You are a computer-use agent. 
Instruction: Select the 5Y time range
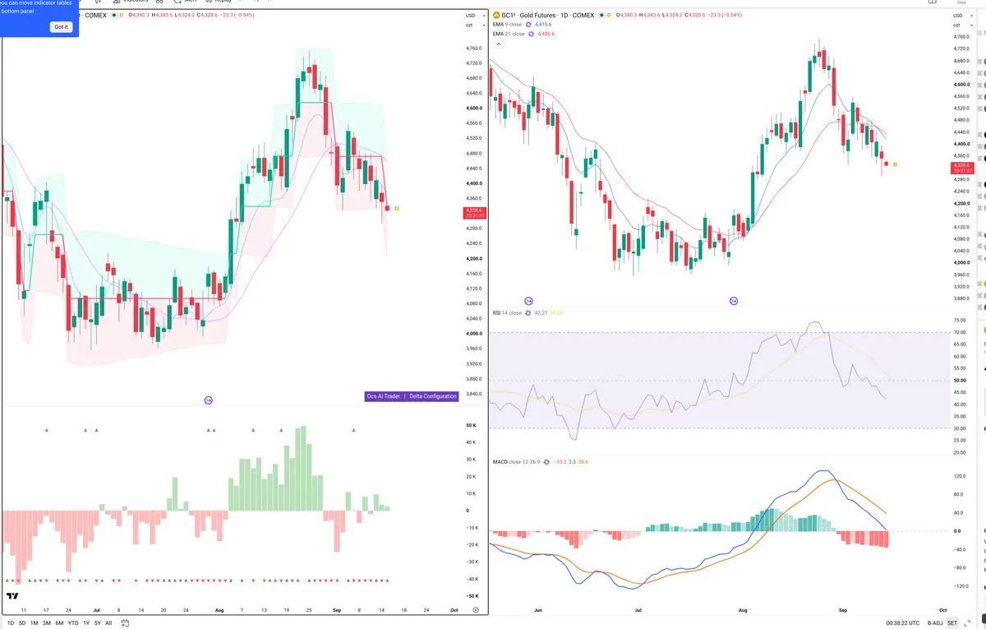(97, 623)
